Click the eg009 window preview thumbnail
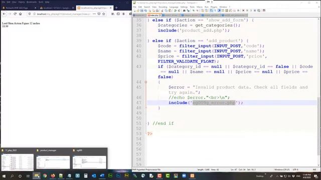Viewport: 321px width, 180px height. pos(89,162)
